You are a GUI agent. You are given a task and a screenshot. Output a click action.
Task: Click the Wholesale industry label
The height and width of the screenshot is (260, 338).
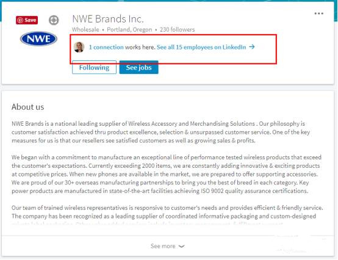85,29
